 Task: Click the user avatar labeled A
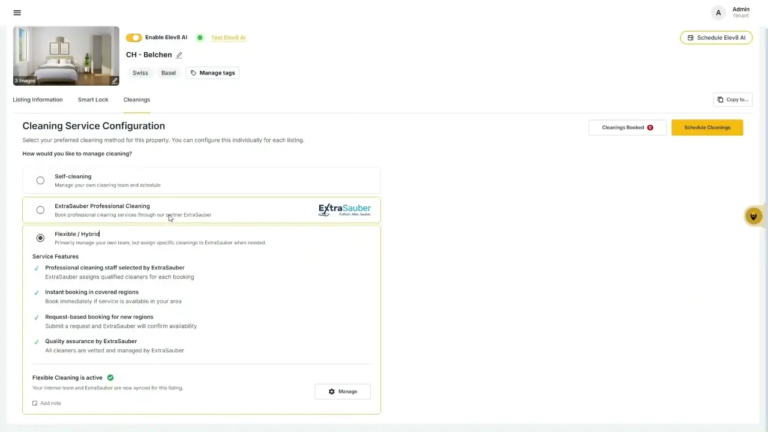pos(718,13)
